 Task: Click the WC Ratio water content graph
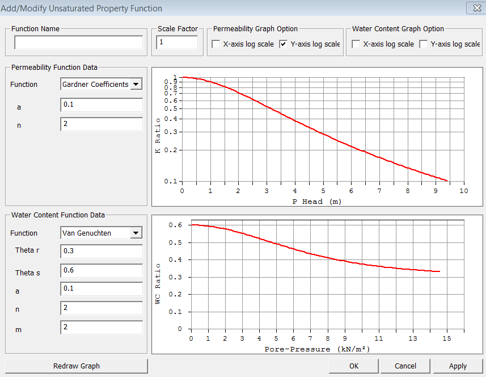pos(317,284)
